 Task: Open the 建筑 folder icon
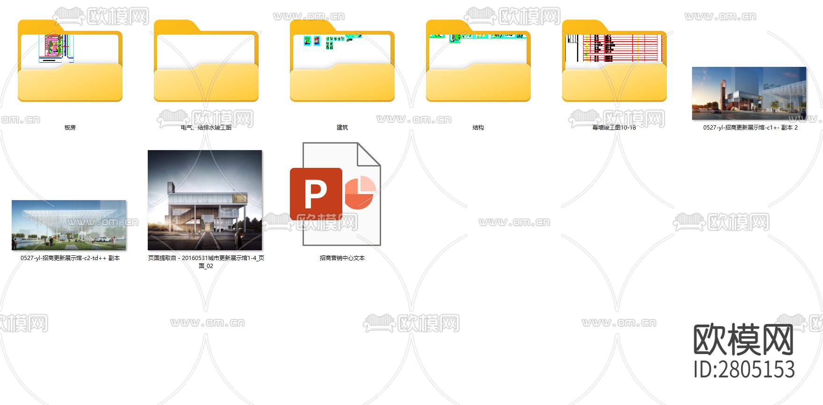coord(342,61)
